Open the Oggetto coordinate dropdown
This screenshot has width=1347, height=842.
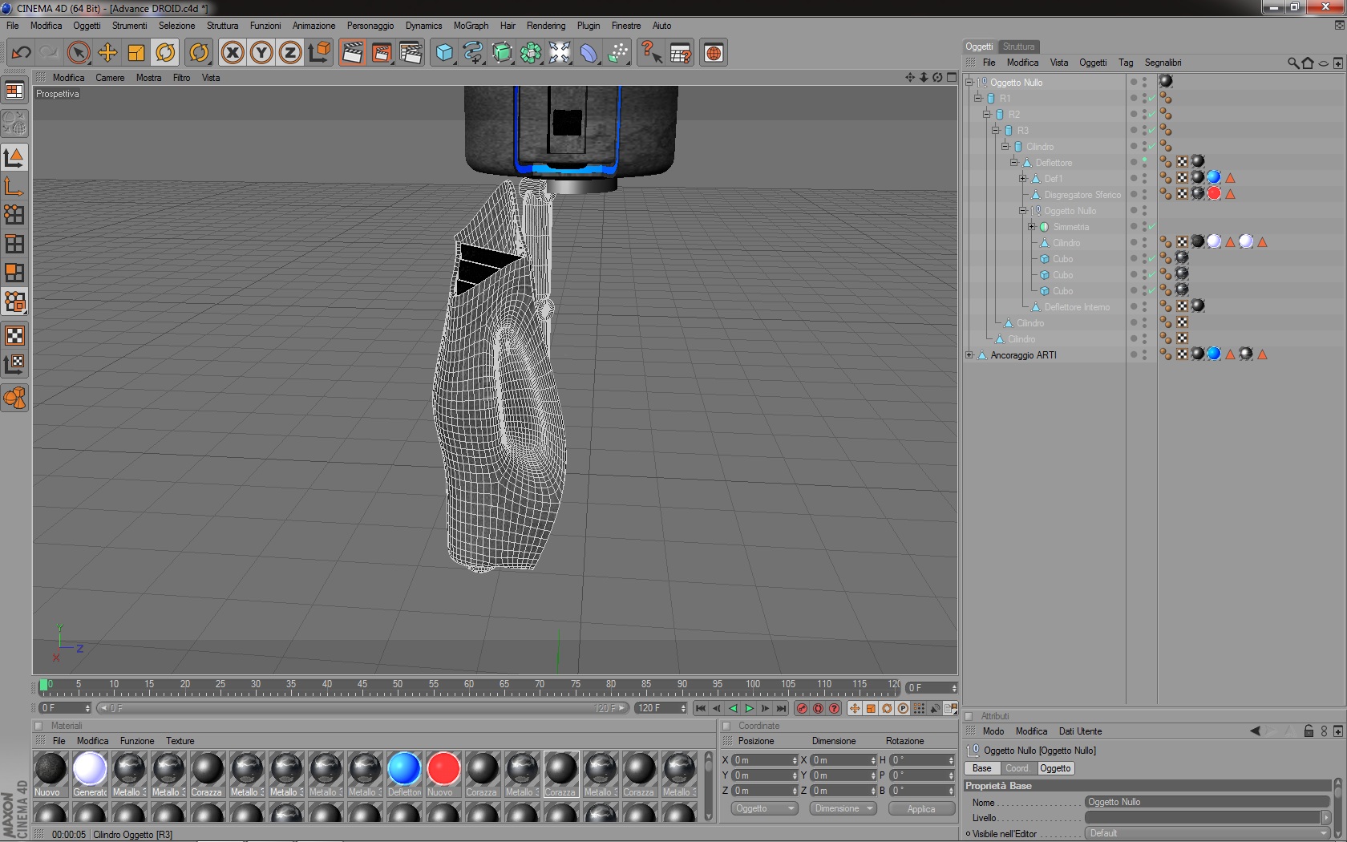[763, 808]
